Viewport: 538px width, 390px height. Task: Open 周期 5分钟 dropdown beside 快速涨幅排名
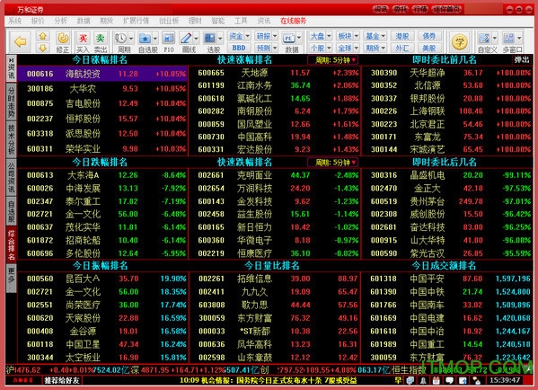[x=332, y=60]
